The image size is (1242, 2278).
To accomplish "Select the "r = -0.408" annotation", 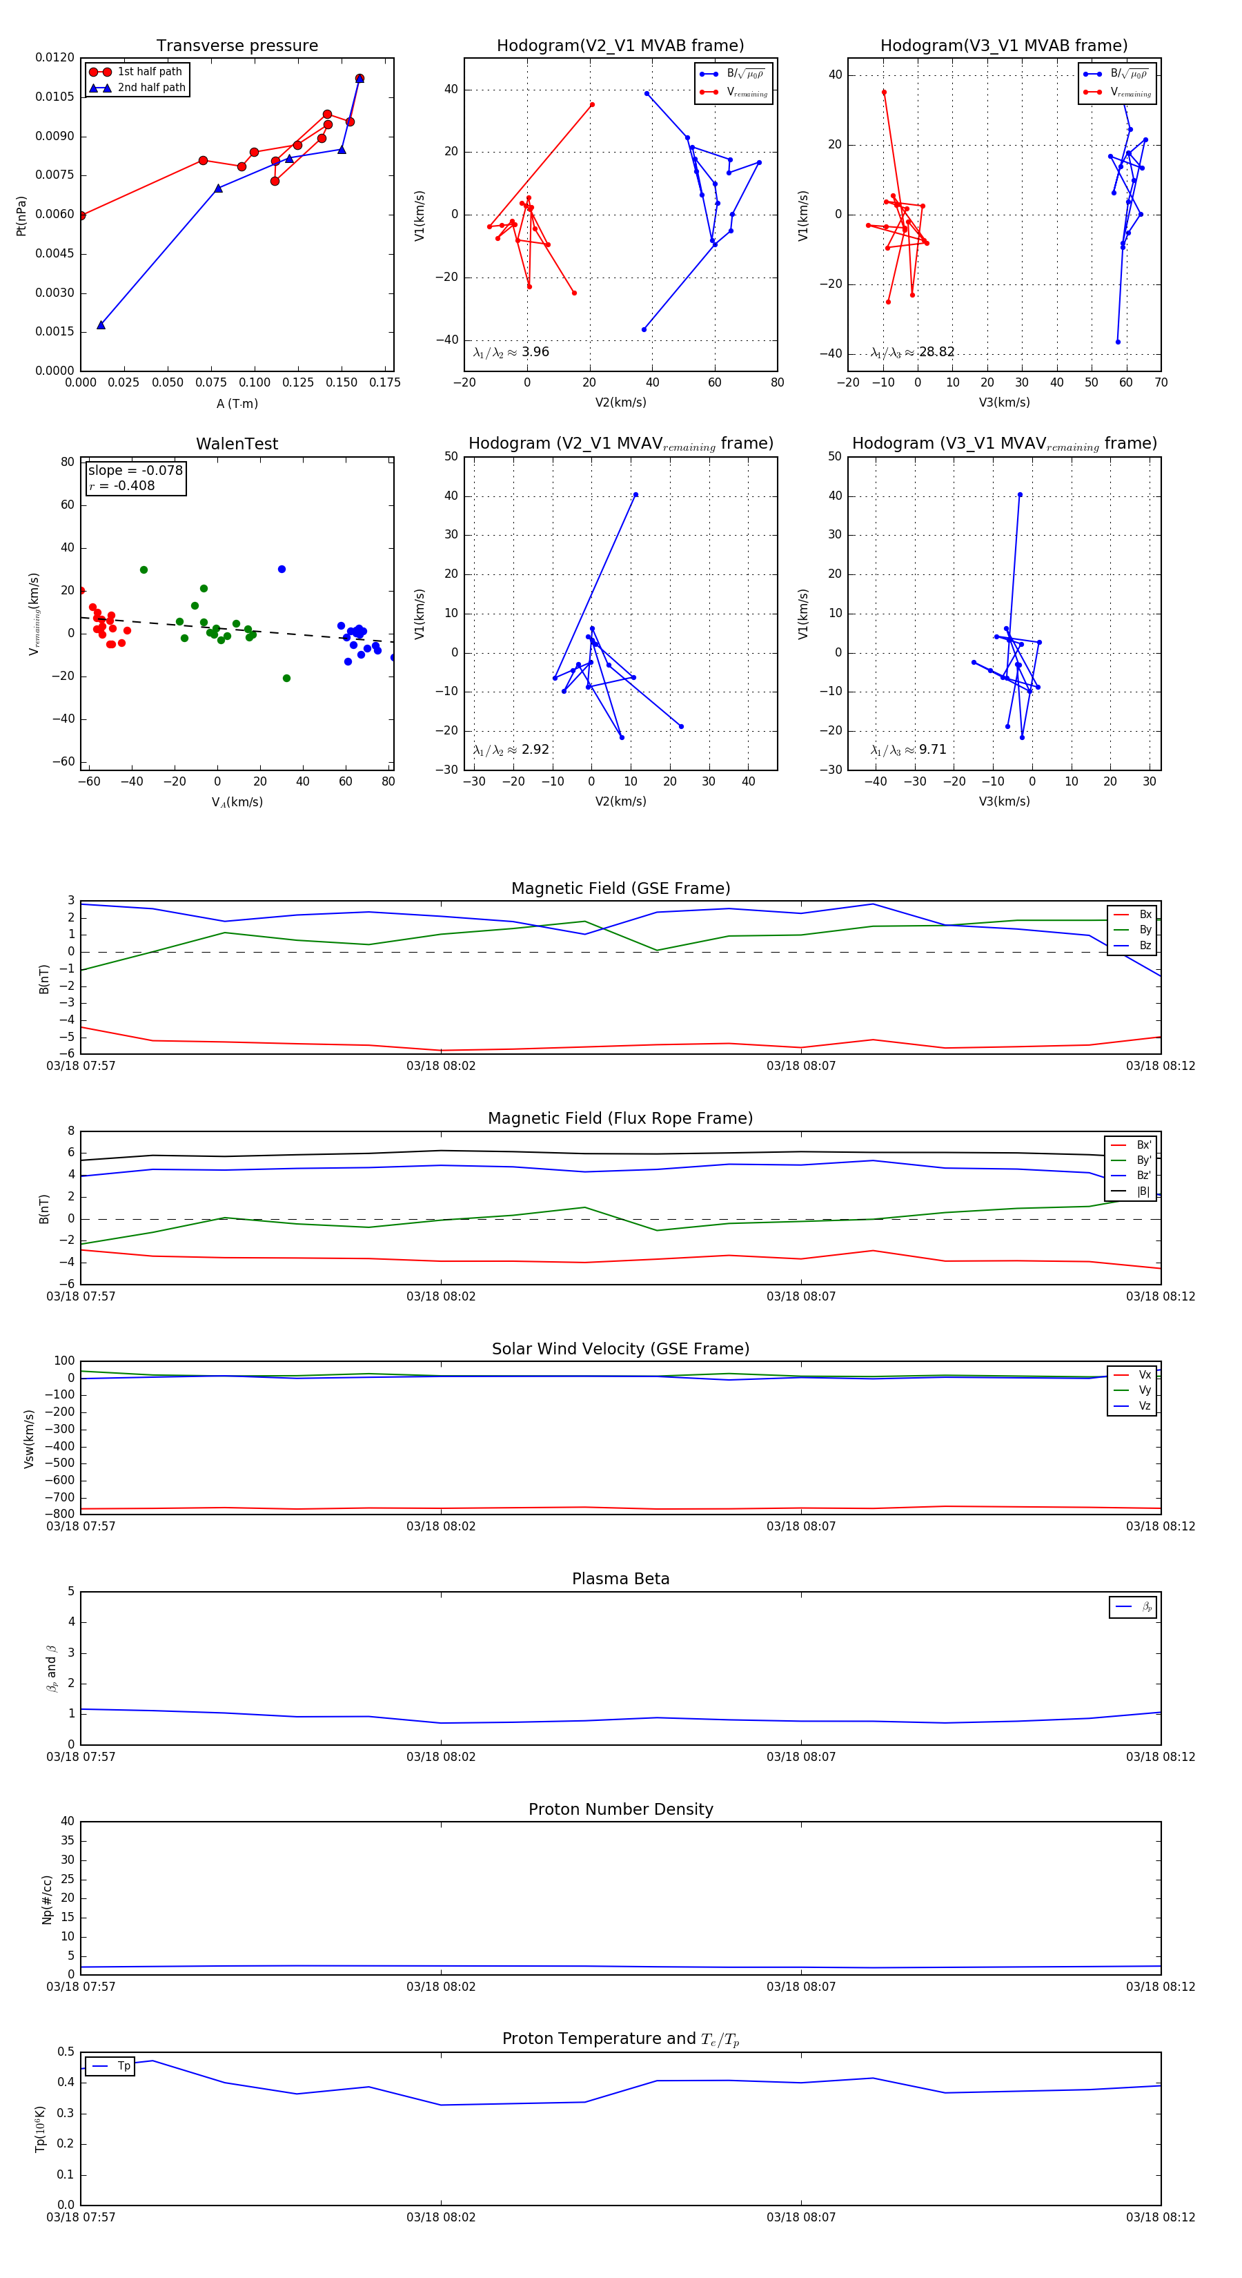I will (x=122, y=485).
